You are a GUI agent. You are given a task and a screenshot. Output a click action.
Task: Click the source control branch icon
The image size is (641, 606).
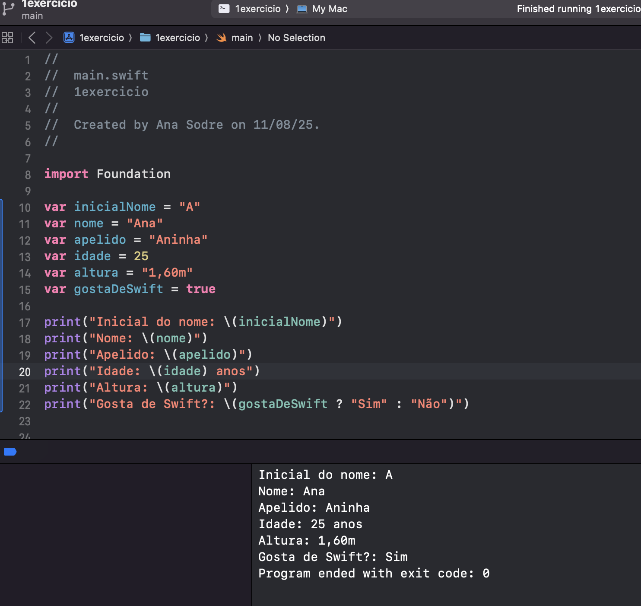8,9
